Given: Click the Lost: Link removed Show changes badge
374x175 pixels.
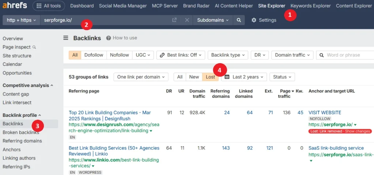Looking at the screenshot, I should click(x=340, y=131).
